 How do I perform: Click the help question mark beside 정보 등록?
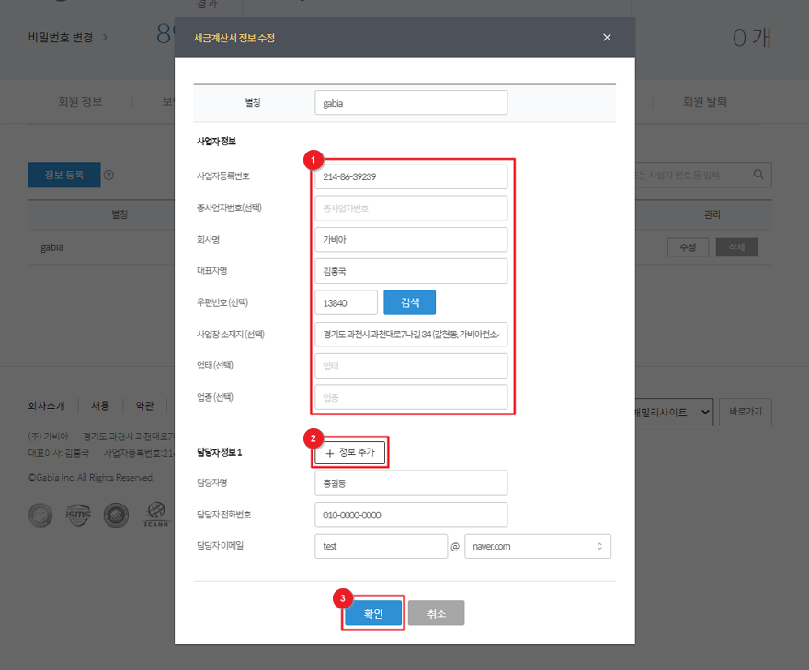click(108, 175)
